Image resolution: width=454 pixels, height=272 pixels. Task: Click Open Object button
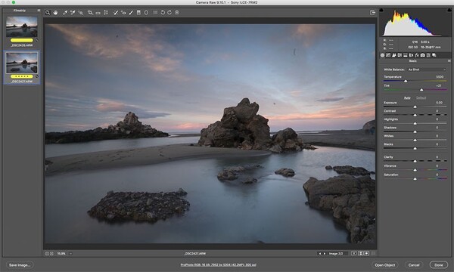[385, 264]
